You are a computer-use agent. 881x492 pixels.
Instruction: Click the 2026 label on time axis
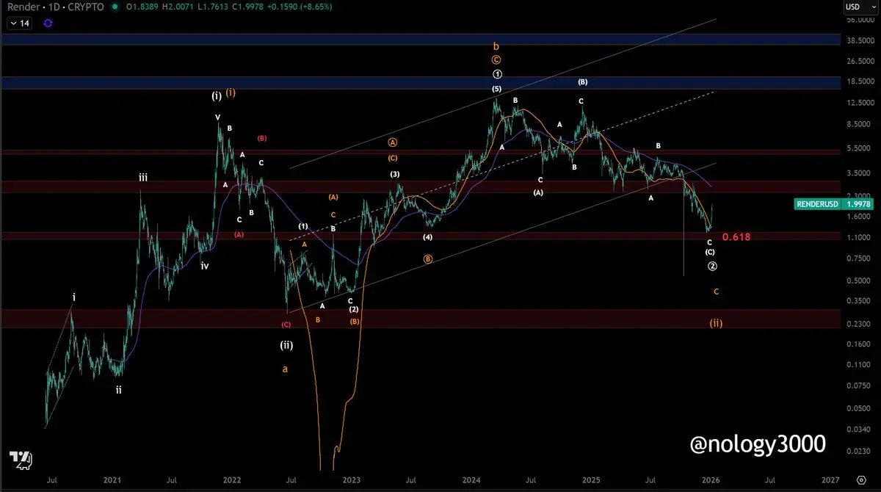(x=711, y=480)
